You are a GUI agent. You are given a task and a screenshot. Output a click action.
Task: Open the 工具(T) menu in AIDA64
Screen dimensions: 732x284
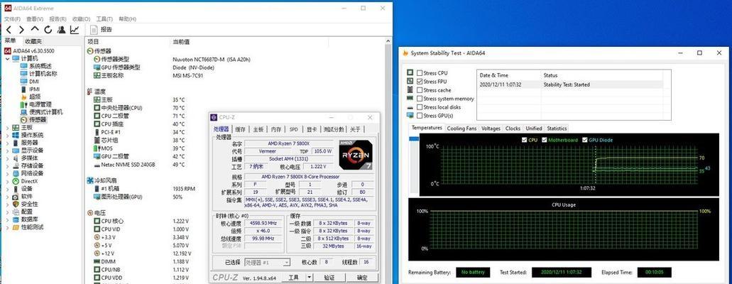[x=104, y=19]
